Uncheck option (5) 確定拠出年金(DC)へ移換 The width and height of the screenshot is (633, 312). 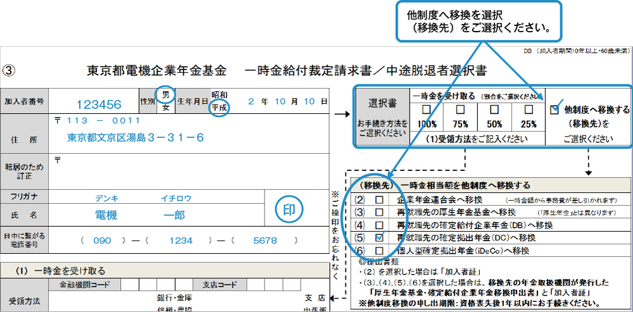(x=379, y=237)
